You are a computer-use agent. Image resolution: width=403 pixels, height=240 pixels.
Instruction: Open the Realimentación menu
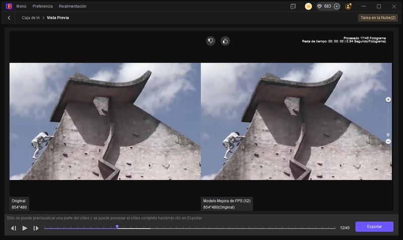(73, 6)
